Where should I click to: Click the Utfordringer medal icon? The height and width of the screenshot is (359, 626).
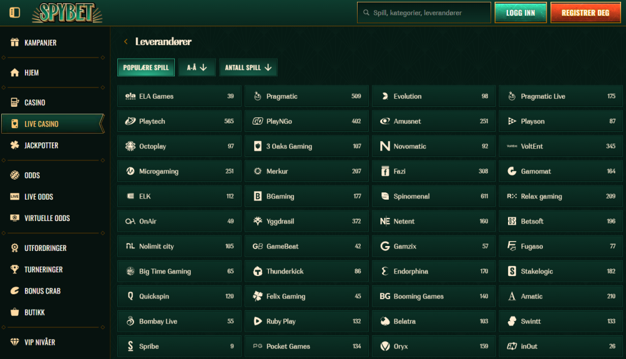[x=15, y=248]
